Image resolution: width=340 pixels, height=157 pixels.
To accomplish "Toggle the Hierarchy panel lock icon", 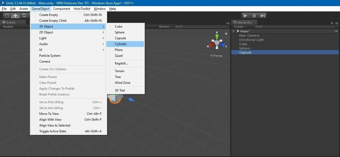I will (x=332, y=23).
